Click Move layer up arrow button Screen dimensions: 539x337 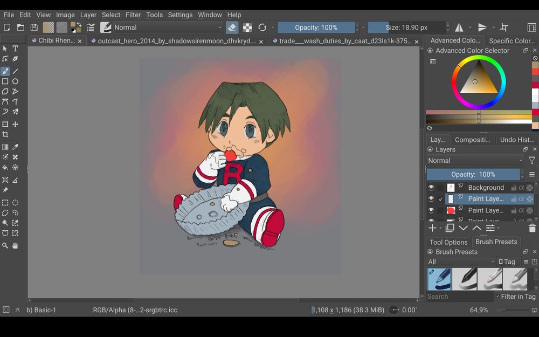pyautogui.click(x=477, y=228)
